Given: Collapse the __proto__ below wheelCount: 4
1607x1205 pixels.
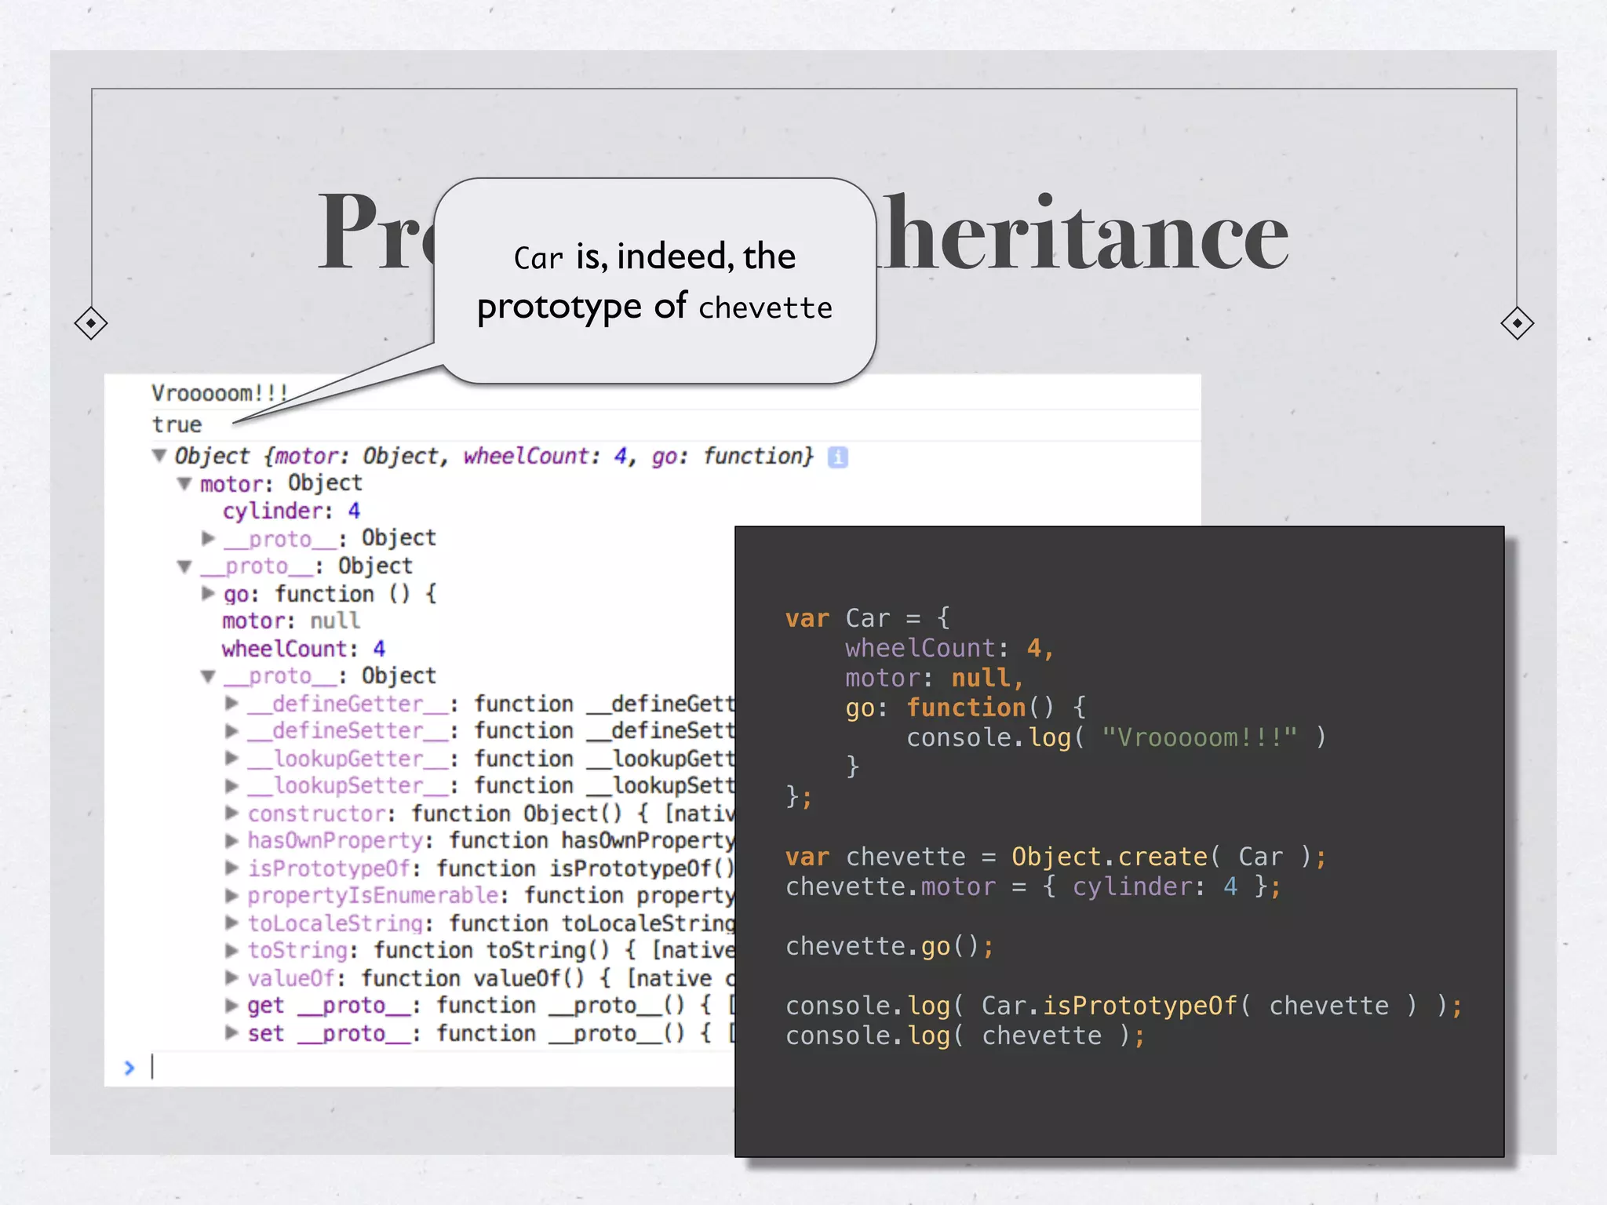Looking at the screenshot, I should [208, 676].
